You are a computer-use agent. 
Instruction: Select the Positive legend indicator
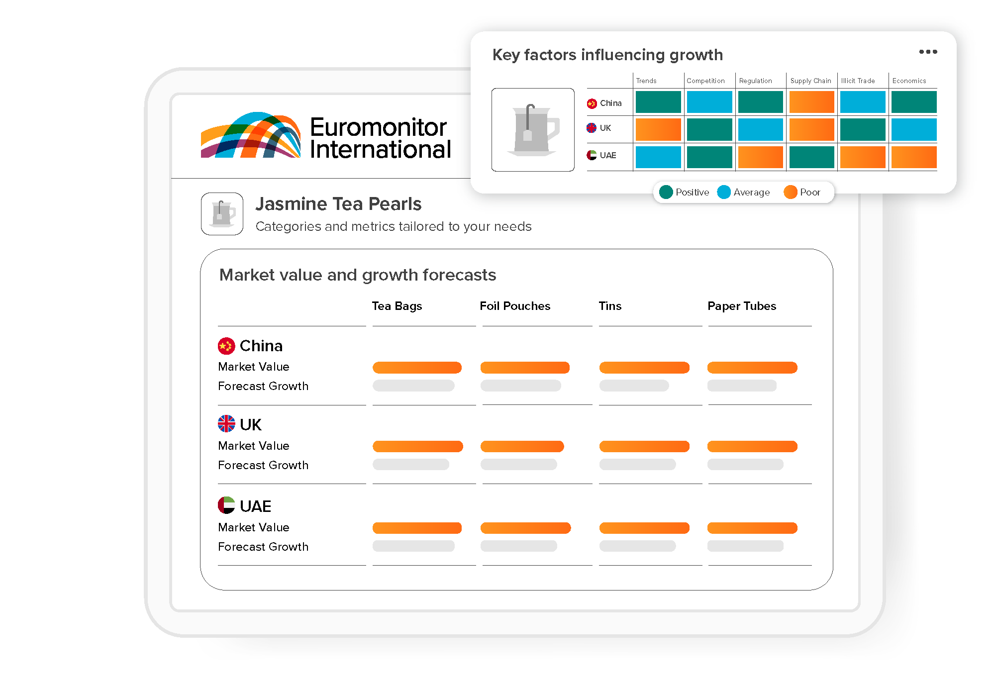(666, 192)
